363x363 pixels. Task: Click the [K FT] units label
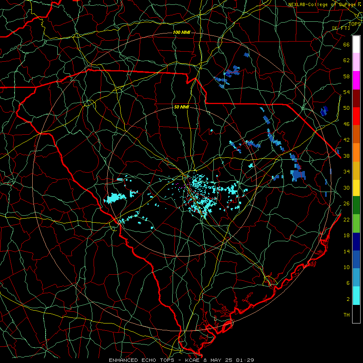click(x=341, y=28)
